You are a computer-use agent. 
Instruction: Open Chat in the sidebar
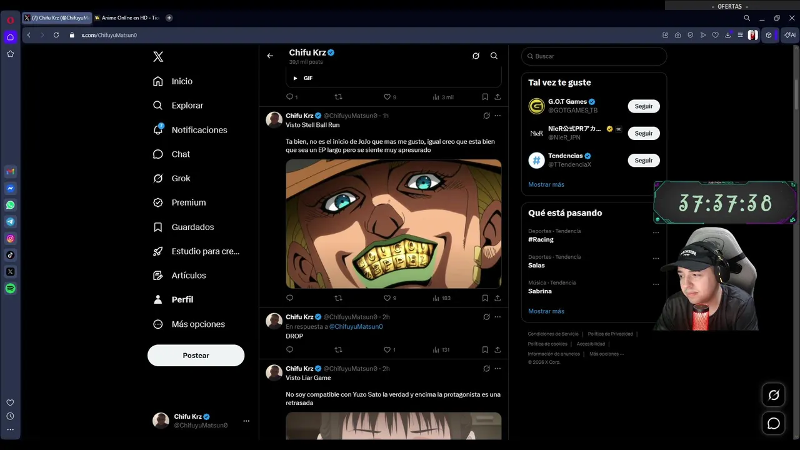pos(172,154)
